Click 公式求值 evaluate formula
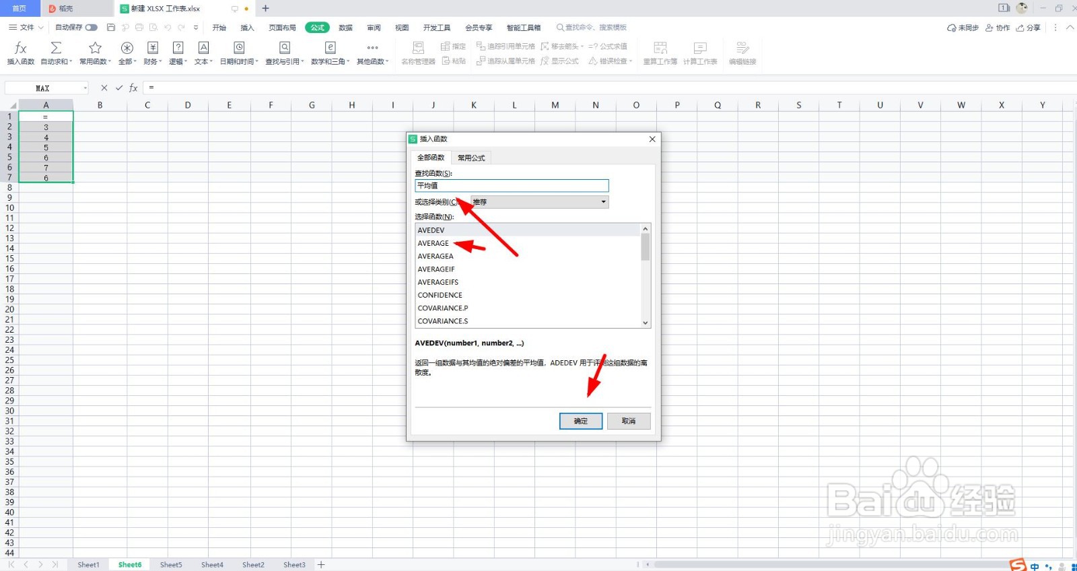Screen dimensions: 1077x571 pyautogui.click(x=608, y=46)
